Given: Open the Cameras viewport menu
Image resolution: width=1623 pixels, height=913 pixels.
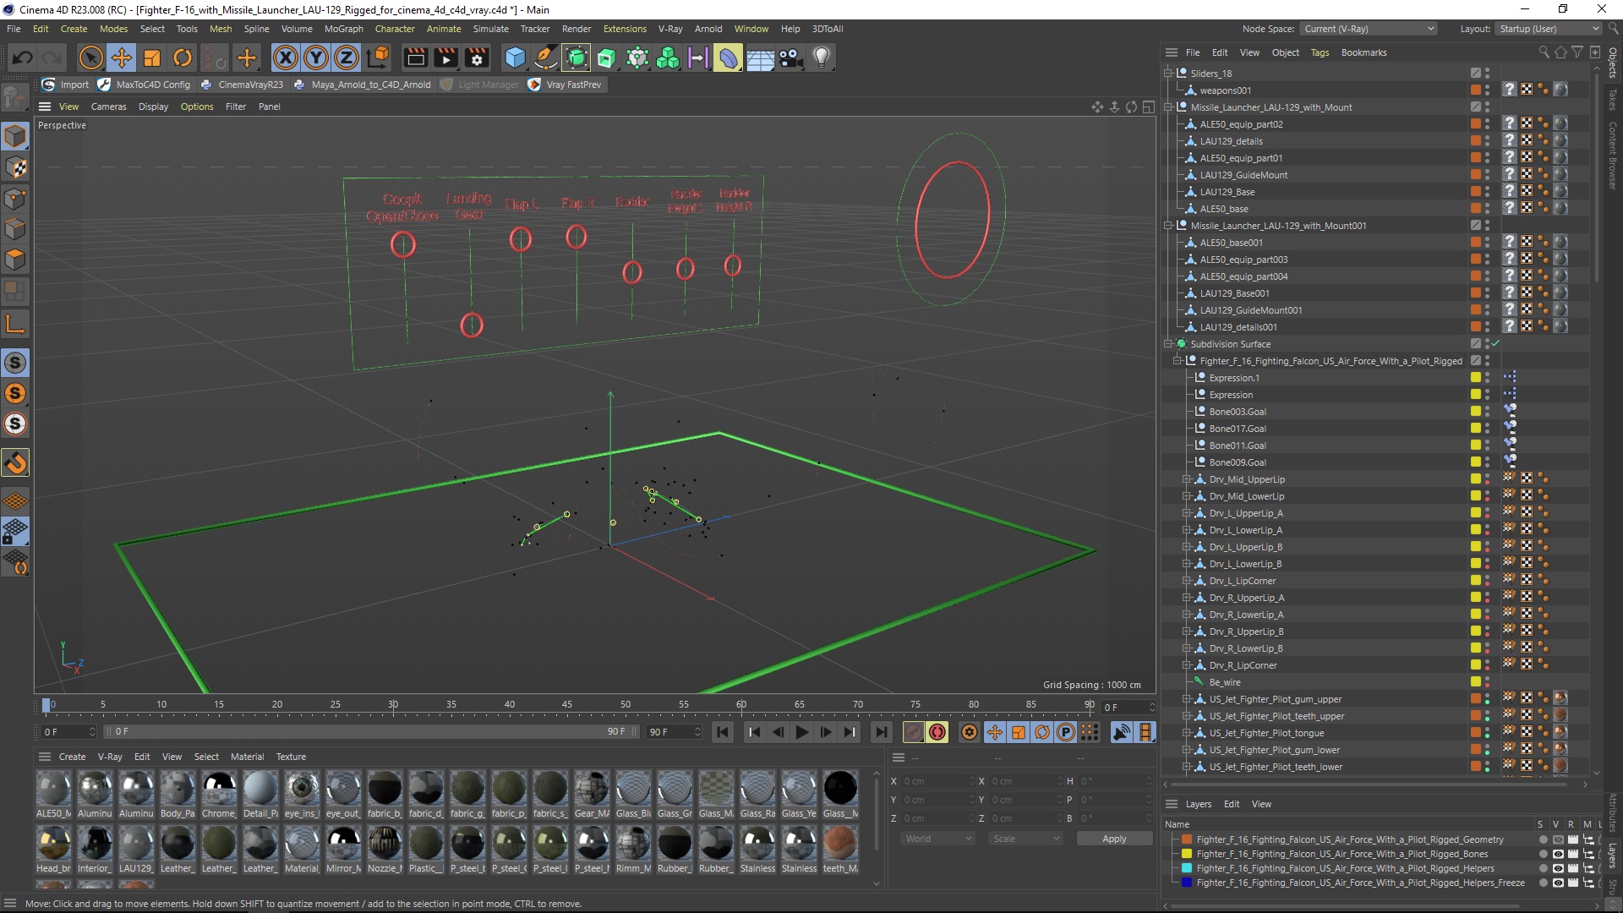Looking at the screenshot, I should point(108,107).
